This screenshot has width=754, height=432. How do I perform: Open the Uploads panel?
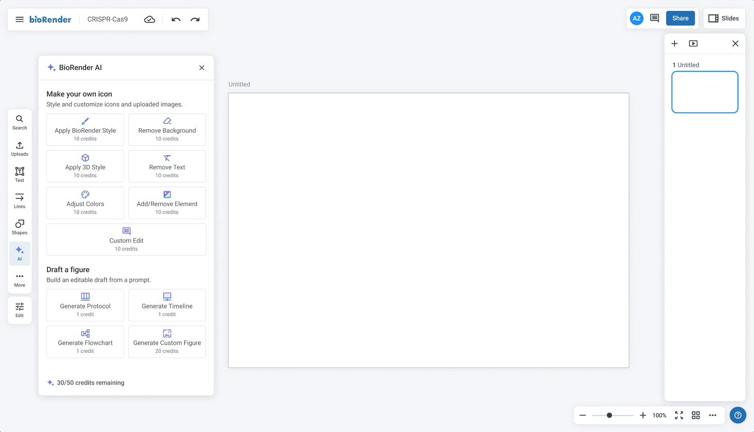[20, 149]
